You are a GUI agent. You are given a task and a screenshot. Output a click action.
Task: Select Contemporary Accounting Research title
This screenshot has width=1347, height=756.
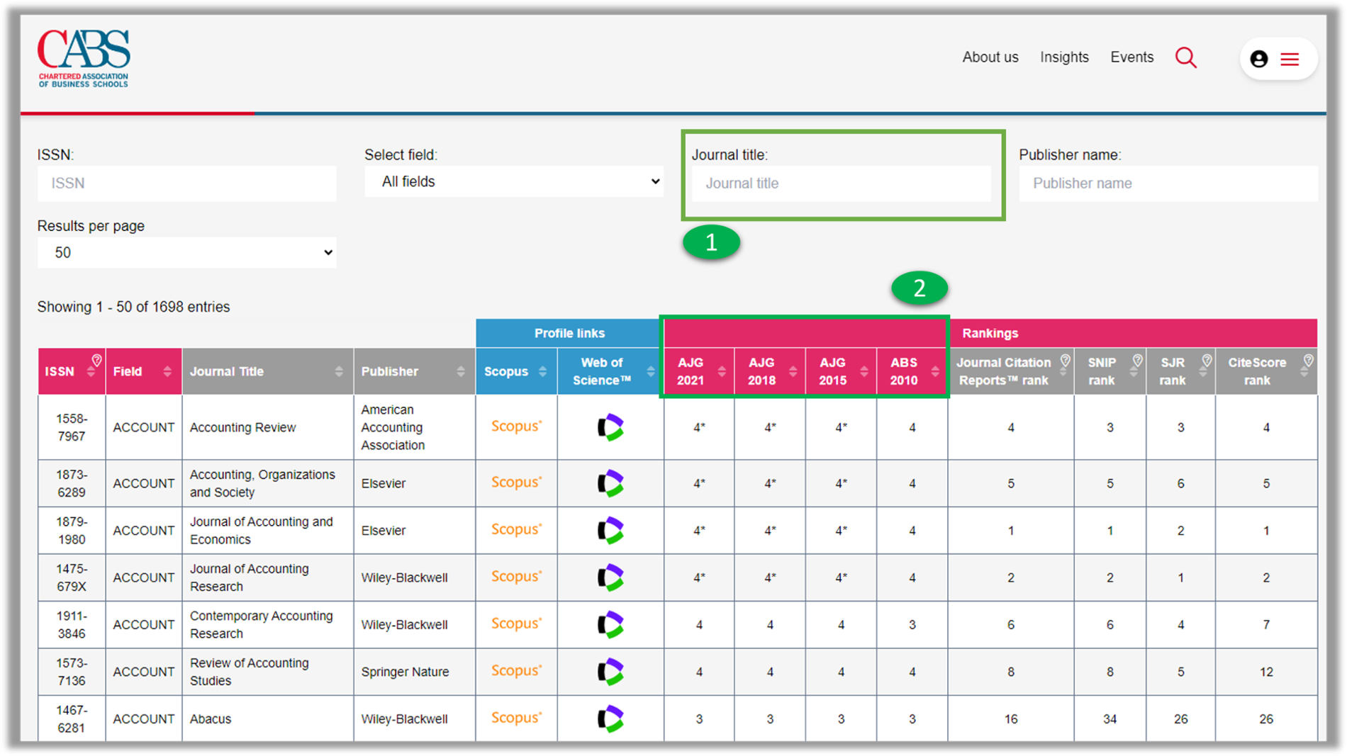[x=261, y=624]
